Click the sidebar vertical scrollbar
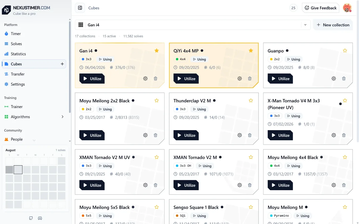This screenshot has width=359, height=224. tap(70, 67)
